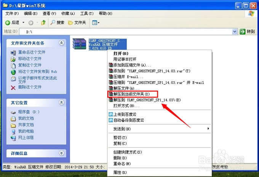This screenshot has height=177, width=259.
Task: Click Rename this file (重命名这个文件) link
Action: pyautogui.click(x=32, y=52)
